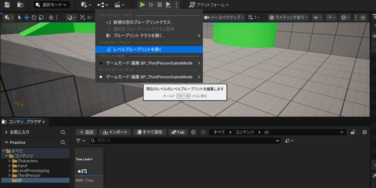The width and height of the screenshot is (376, 188).
Task: Click the Stop simulation button
Action: coord(159,5)
